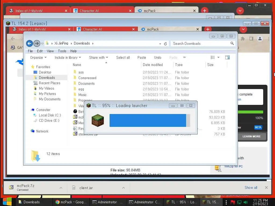Open a new tab in the front browser
The width and height of the screenshot is (275, 206).
208,29
